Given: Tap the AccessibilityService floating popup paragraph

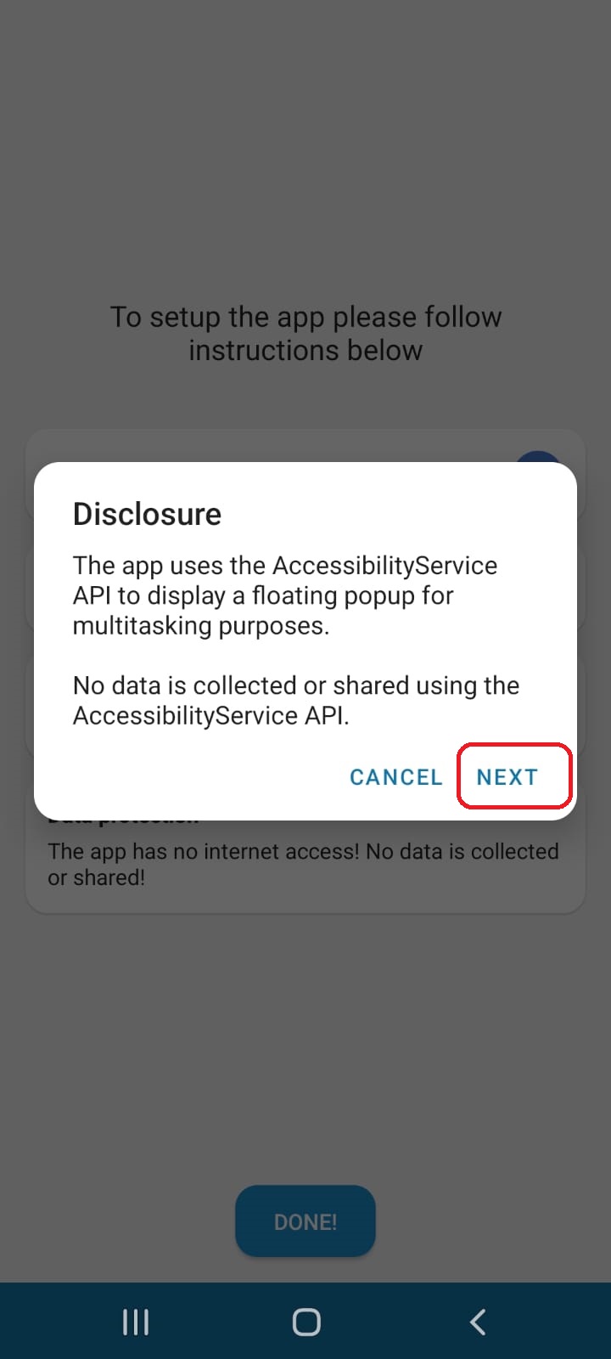Looking at the screenshot, I should tap(285, 595).
